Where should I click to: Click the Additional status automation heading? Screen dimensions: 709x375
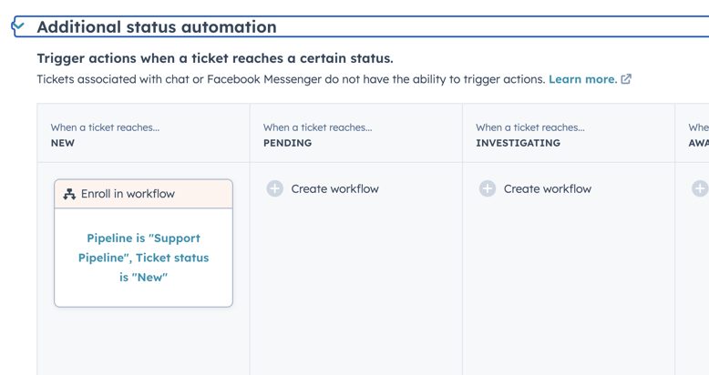click(157, 27)
